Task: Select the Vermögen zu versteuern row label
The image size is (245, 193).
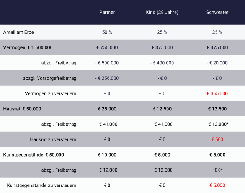Action: click(x=51, y=93)
